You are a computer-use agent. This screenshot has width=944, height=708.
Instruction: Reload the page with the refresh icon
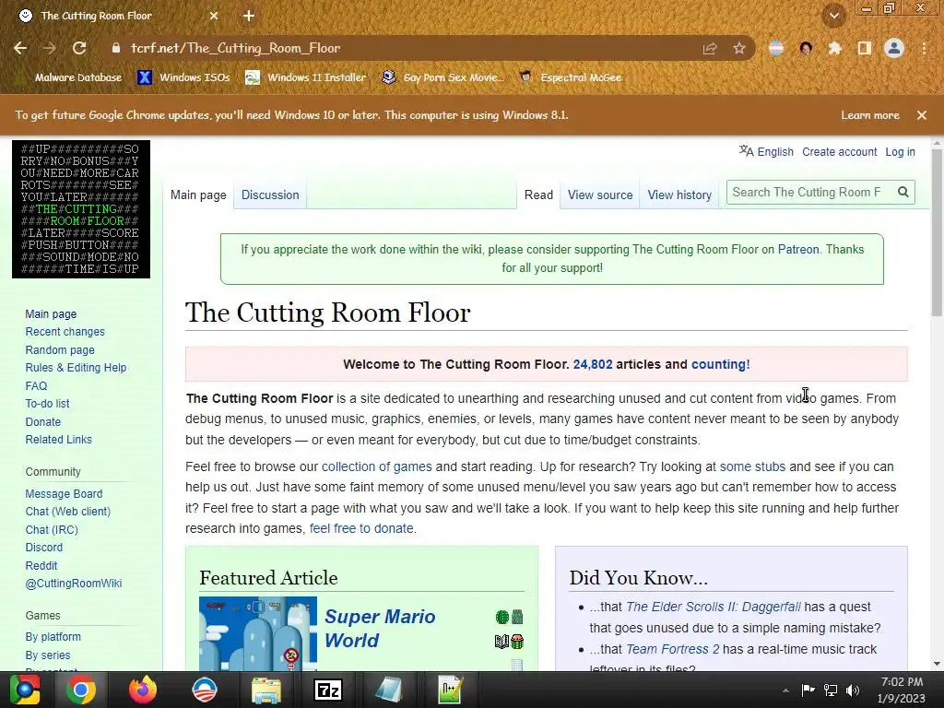tap(79, 48)
